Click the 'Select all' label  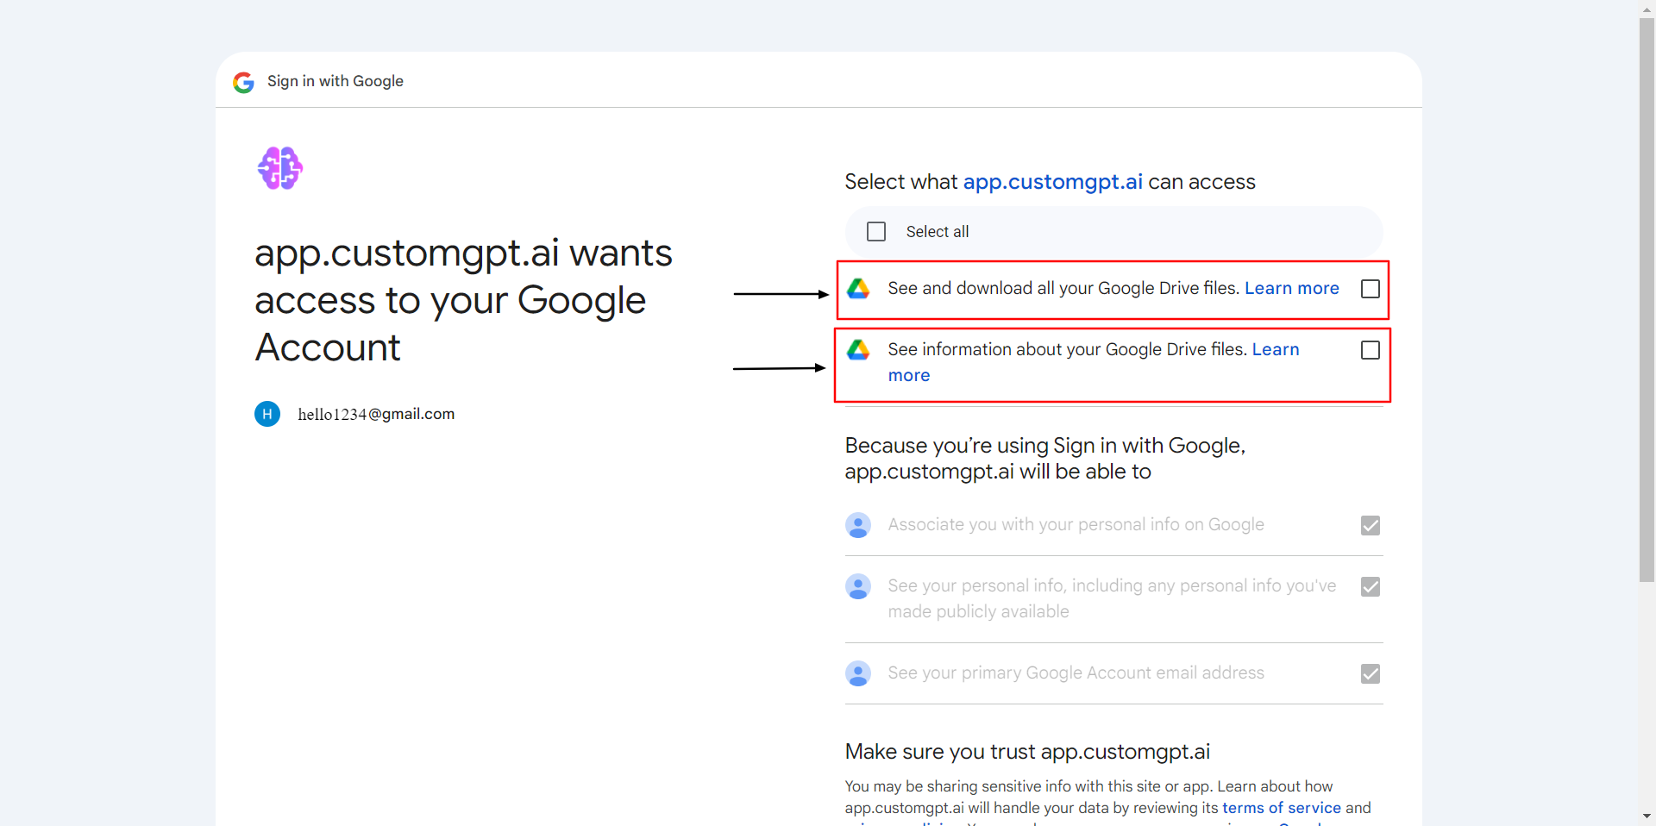(938, 232)
